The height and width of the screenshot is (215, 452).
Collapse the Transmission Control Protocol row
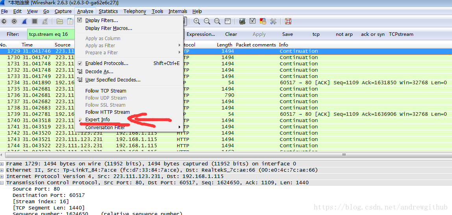coord(2,183)
